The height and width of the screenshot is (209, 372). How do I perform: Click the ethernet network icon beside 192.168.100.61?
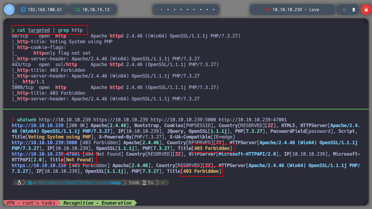(23, 10)
